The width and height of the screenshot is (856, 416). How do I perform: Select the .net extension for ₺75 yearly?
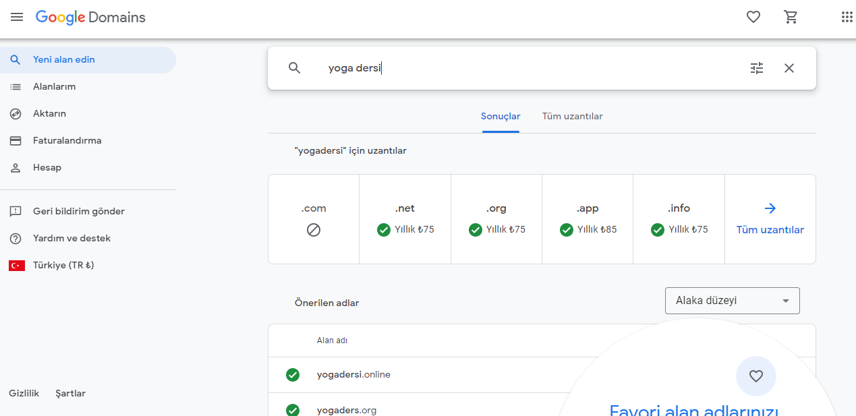click(405, 219)
